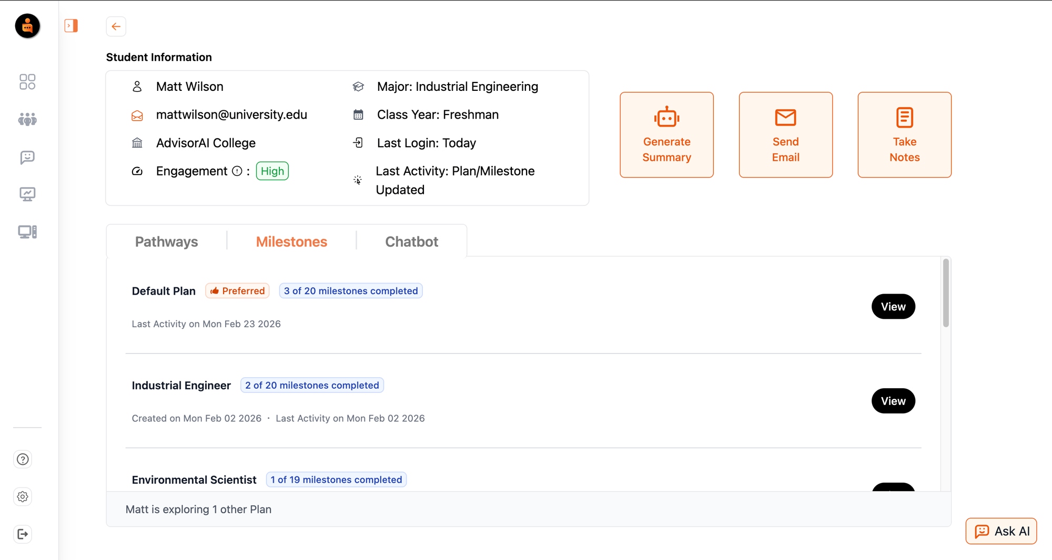Open the Dashboard grid icon in sidebar

pos(27,81)
